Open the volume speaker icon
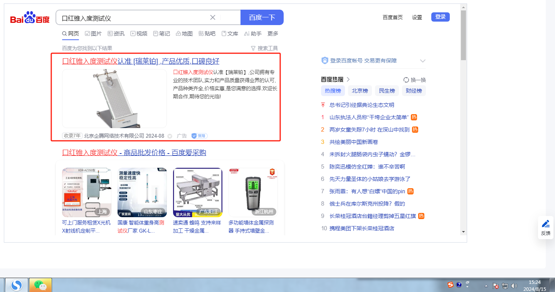The height and width of the screenshot is (292, 555). [x=514, y=286]
